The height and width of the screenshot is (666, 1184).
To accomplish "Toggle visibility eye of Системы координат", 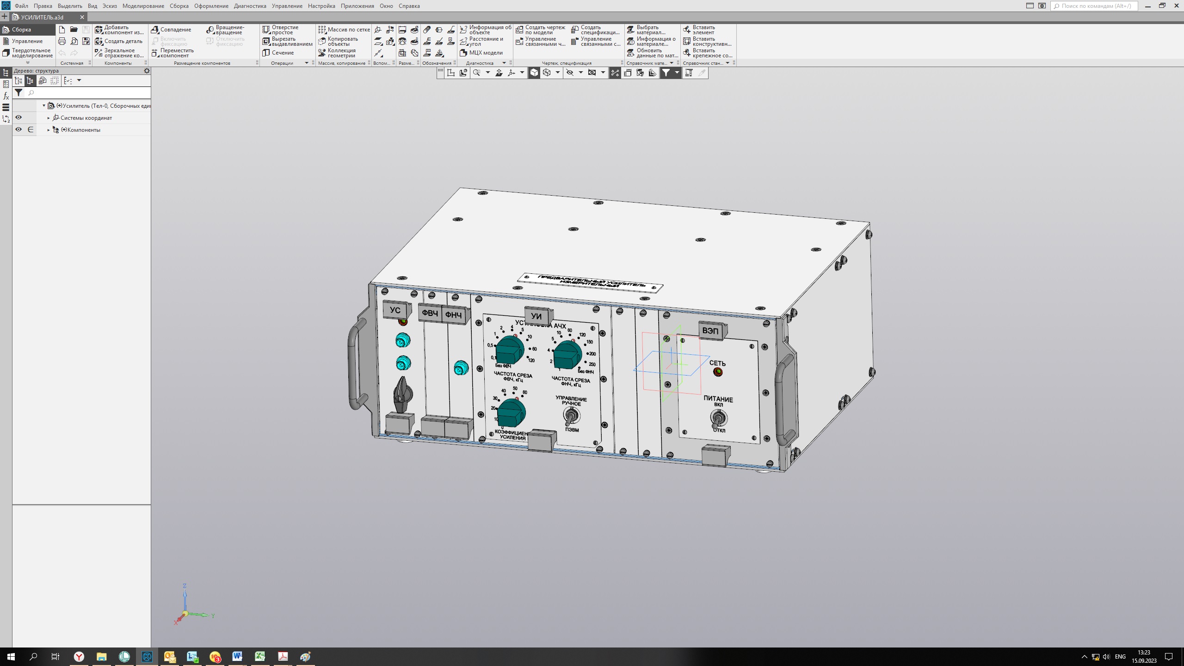I will pyautogui.click(x=18, y=117).
